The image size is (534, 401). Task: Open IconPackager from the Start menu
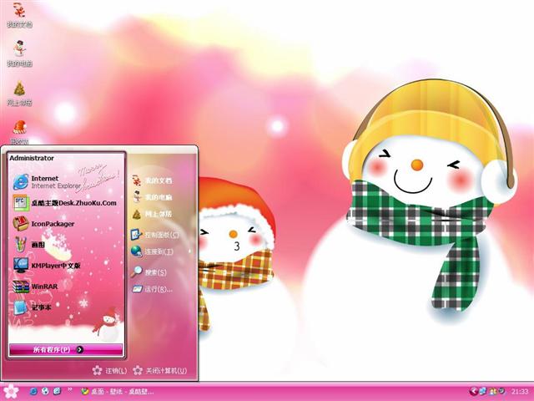(43, 224)
